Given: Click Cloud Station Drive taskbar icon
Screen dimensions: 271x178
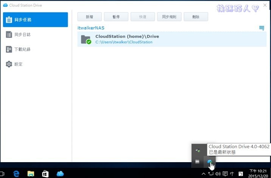Looking at the screenshot, I should pos(60,173).
